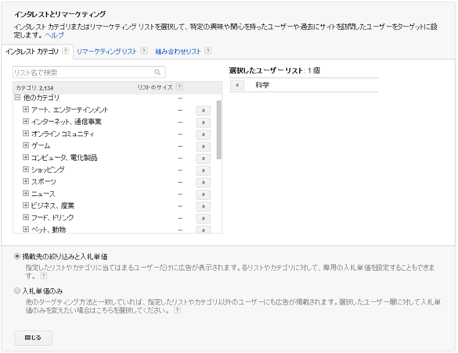The height and width of the screenshot is (353, 458).
Task: Select the 他のカテゴリ root label
Action: [41, 98]
